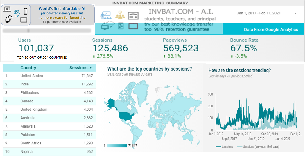Click the Users metric value 101,037
This screenshot has height=156, width=305.
point(36,48)
